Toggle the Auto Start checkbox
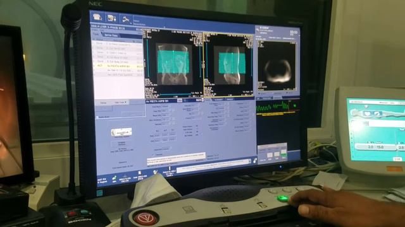 coord(97,117)
